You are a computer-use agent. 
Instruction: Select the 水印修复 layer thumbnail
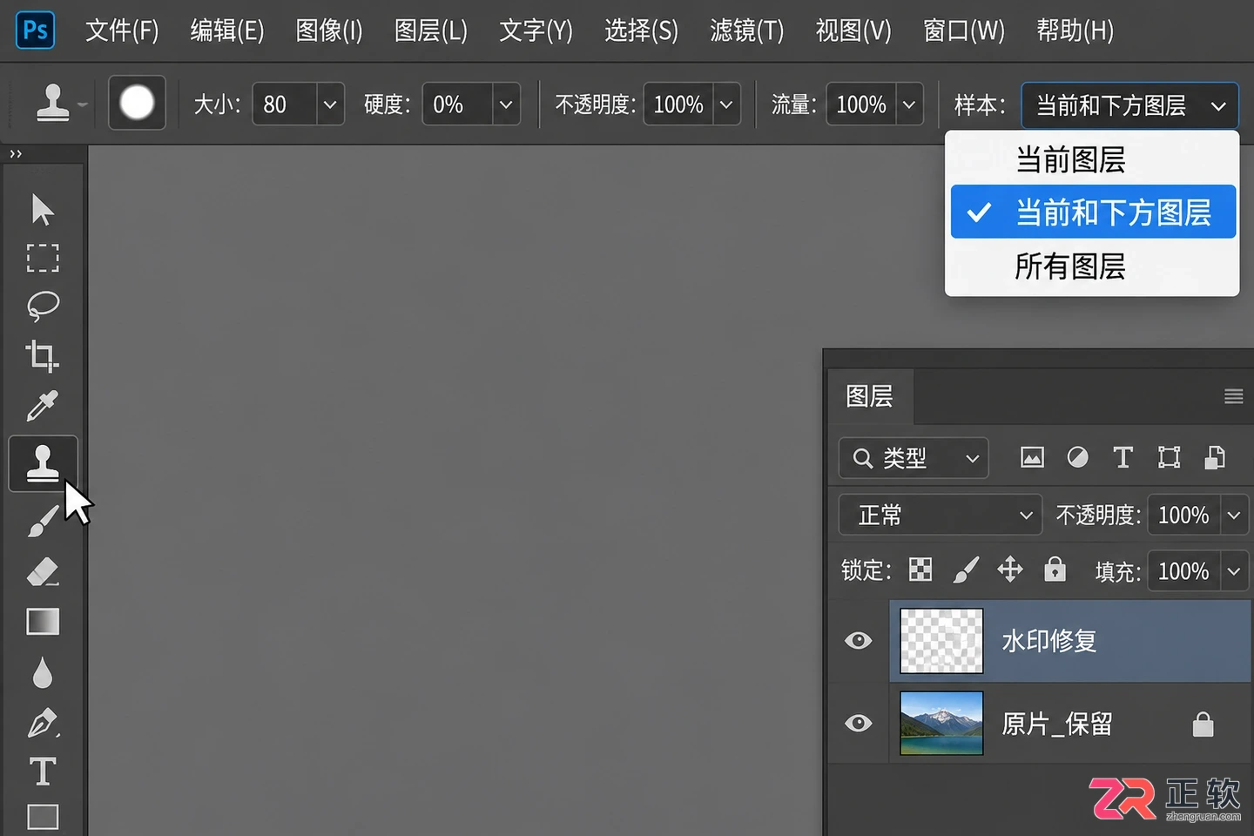(941, 641)
